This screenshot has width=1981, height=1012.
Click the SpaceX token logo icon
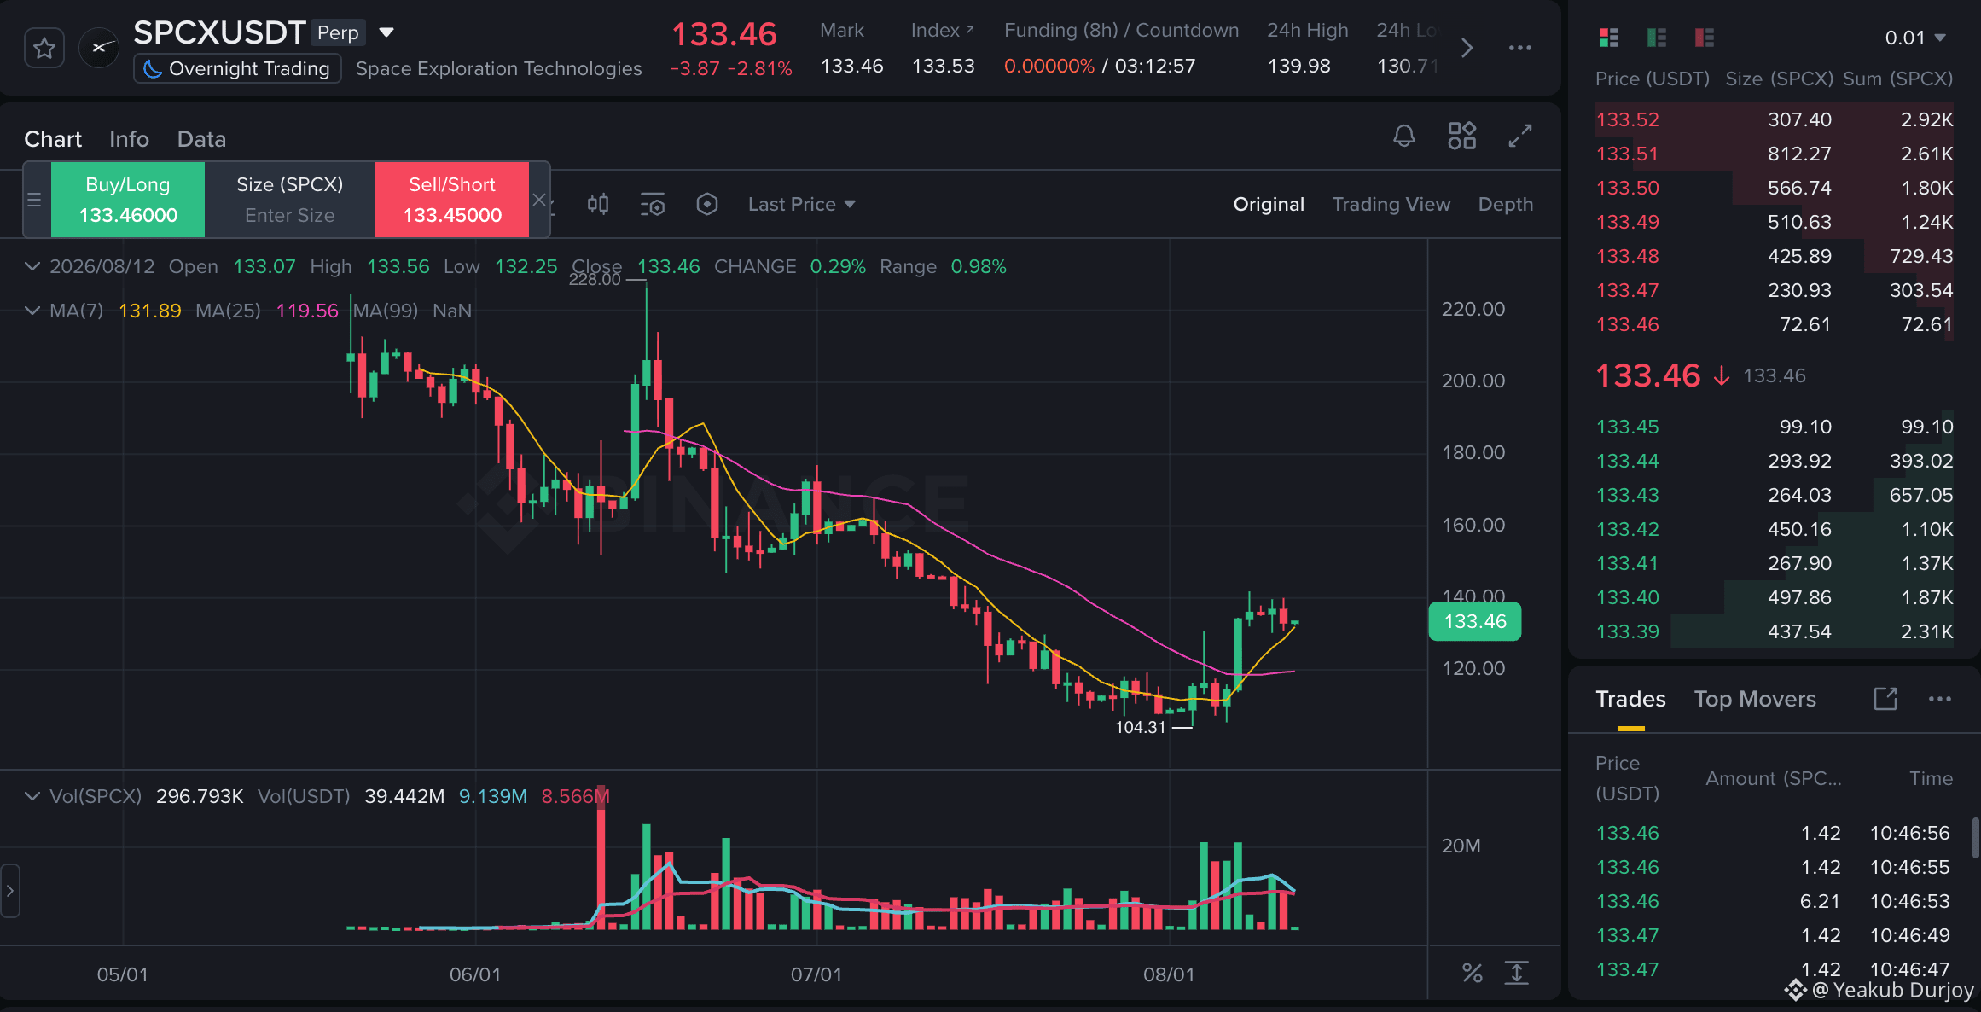point(99,48)
